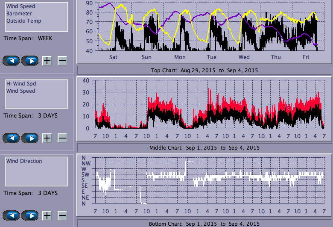This screenshot has width=333, height=227.
Task: Decrease the middle chart time span with minus
Action: click(x=62, y=138)
